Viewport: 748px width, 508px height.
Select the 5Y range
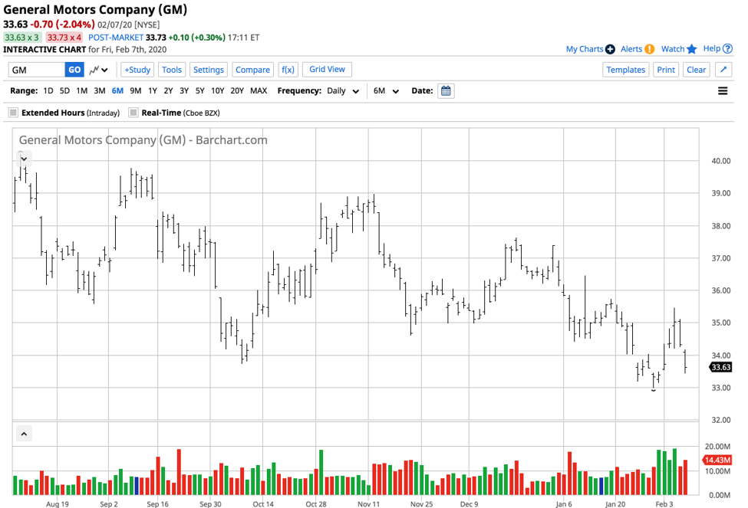pos(199,90)
